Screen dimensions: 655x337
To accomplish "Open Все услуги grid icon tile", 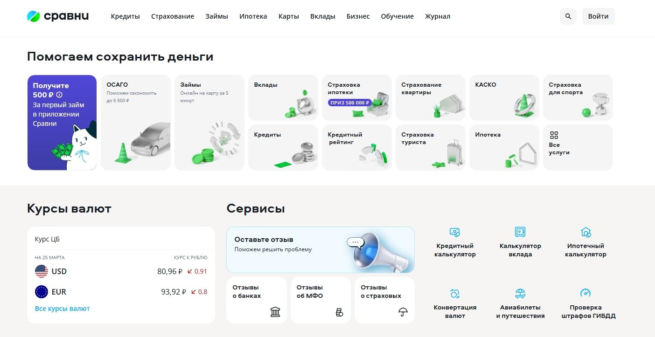I will pos(578,147).
